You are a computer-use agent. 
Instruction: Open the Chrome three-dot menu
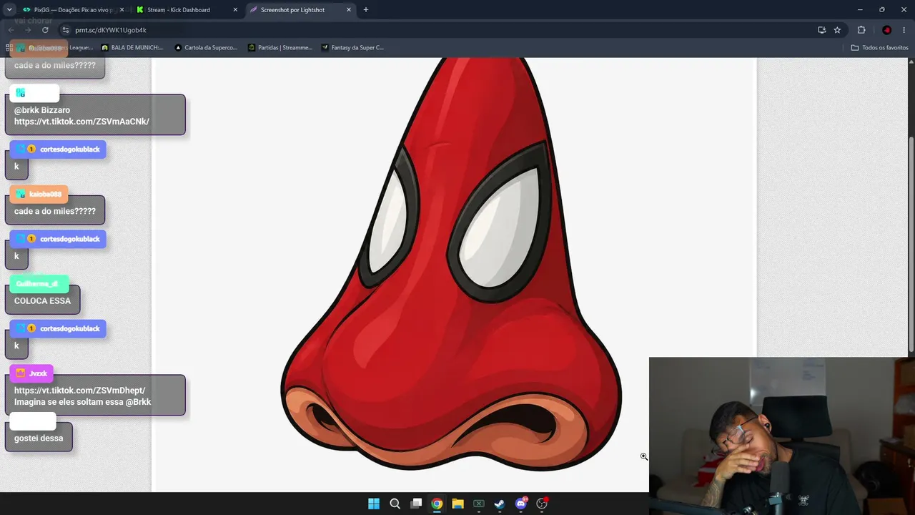point(904,30)
